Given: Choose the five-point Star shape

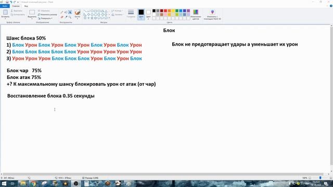Looking at the screenshot, I should [x=92, y=18].
